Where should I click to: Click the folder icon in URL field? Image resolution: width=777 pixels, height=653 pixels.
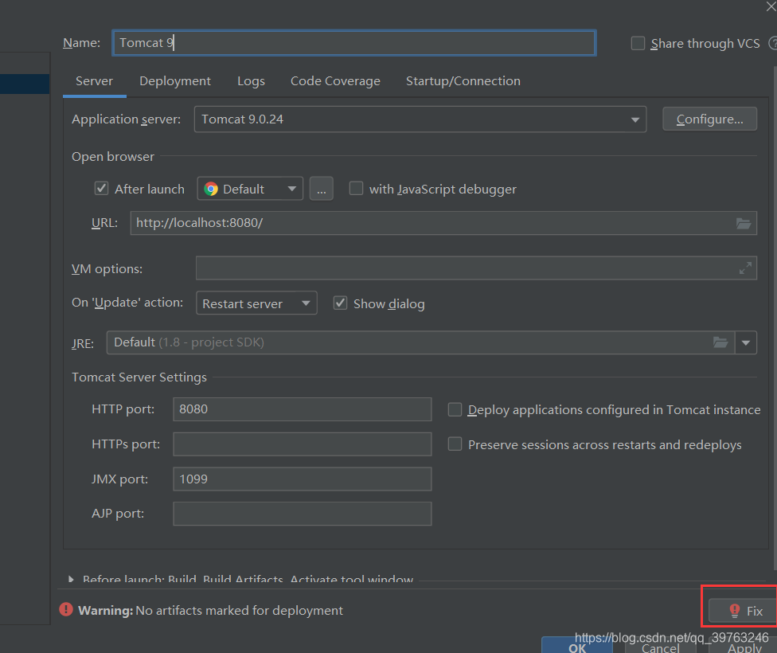click(743, 223)
